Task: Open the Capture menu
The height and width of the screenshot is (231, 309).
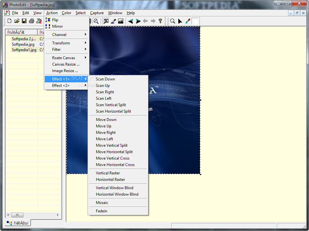Action: point(97,13)
